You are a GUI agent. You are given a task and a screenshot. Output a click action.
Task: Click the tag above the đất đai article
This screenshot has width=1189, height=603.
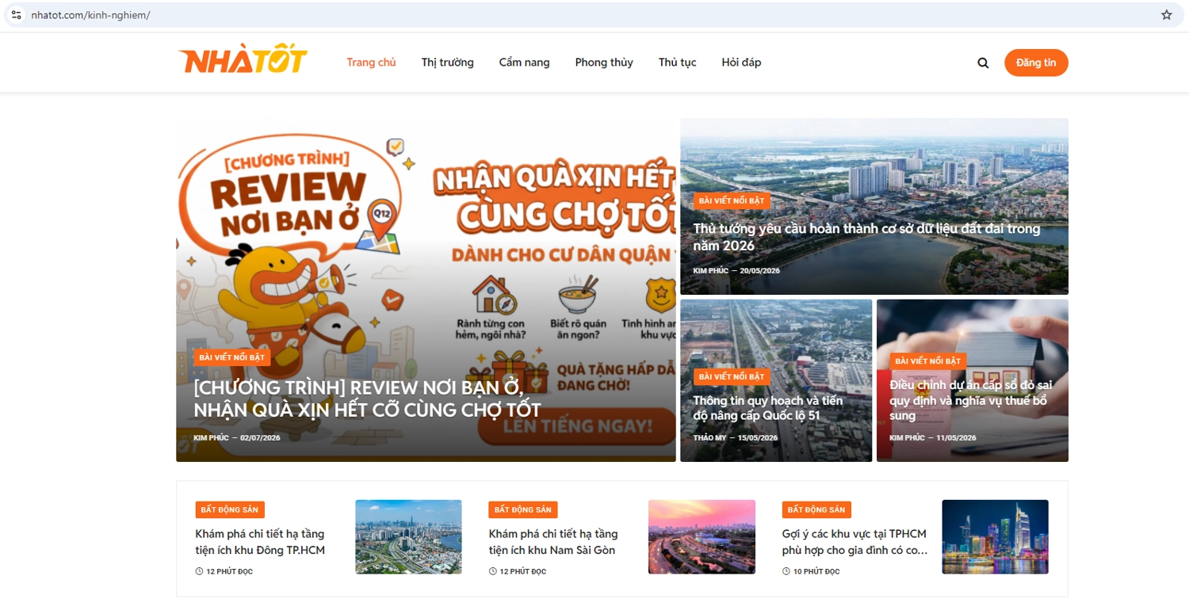pyautogui.click(x=732, y=200)
